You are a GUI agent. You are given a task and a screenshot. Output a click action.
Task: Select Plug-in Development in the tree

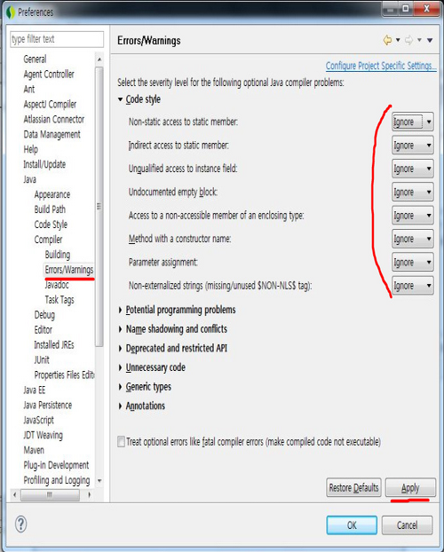click(56, 465)
